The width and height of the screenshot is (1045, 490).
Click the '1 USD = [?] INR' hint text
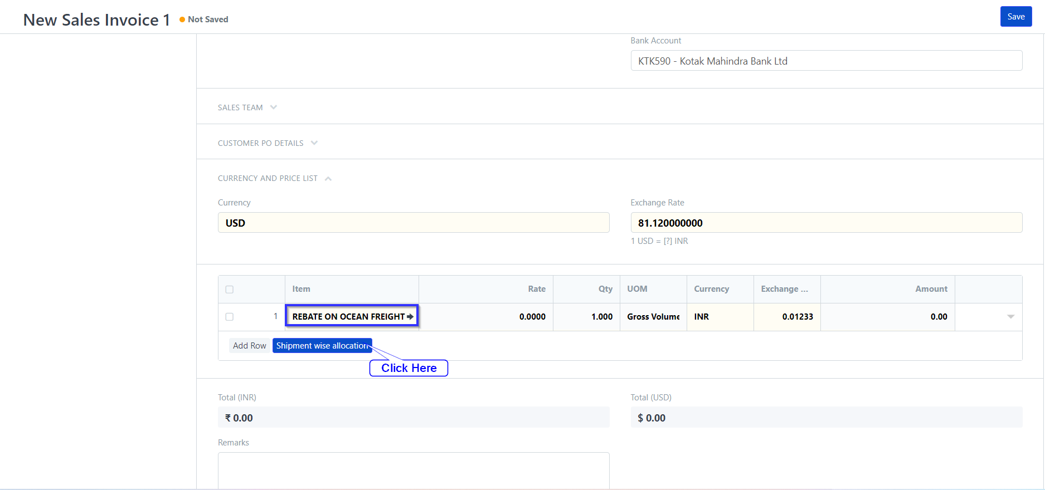[659, 241]
